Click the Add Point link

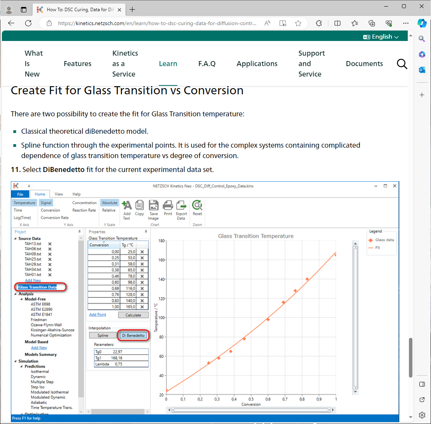click(x=98, y=315)
